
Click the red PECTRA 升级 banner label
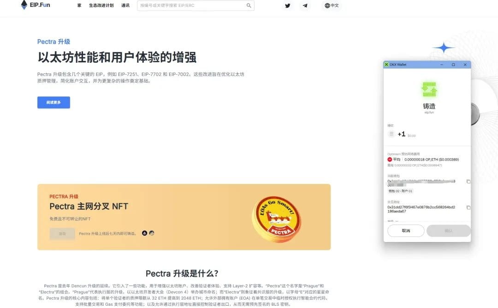(x=64, y=196)
